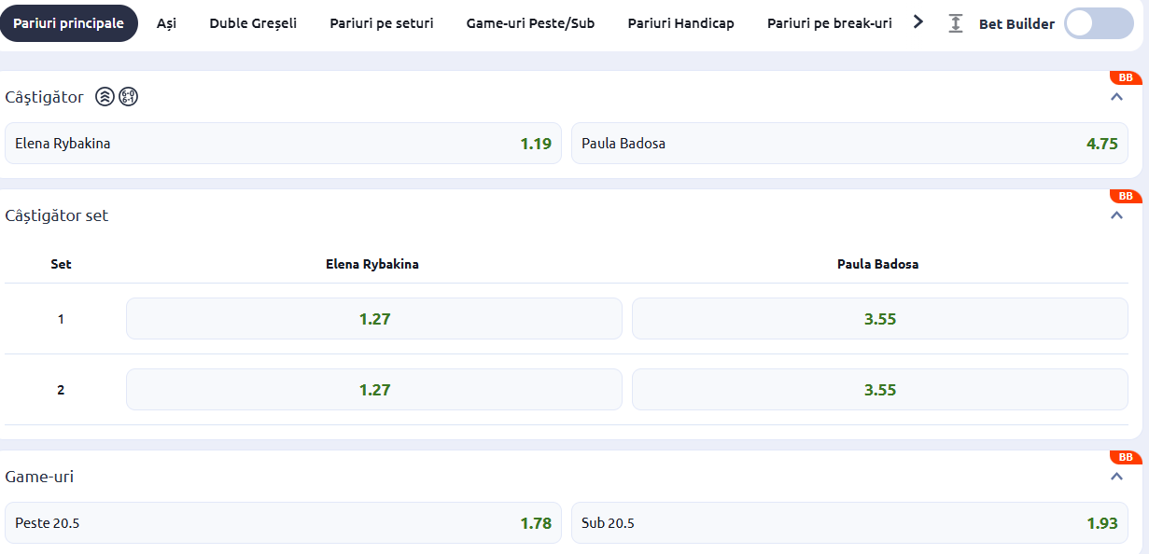The width and height of the screenshot is (1149, 554).
Task: Click the triple-chevron icon beside Câștigător
Action: point(105,96)
